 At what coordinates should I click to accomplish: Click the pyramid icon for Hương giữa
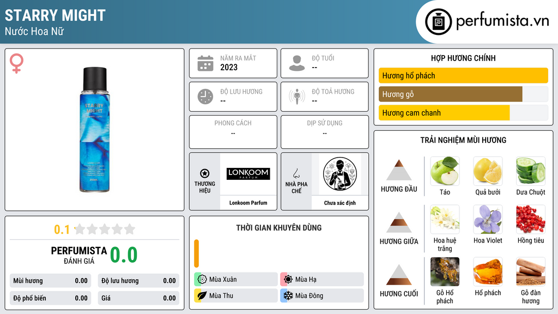[399, 222]
